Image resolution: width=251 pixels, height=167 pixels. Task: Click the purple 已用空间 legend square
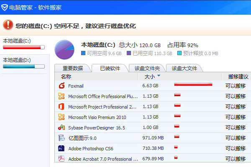(129, 53)
